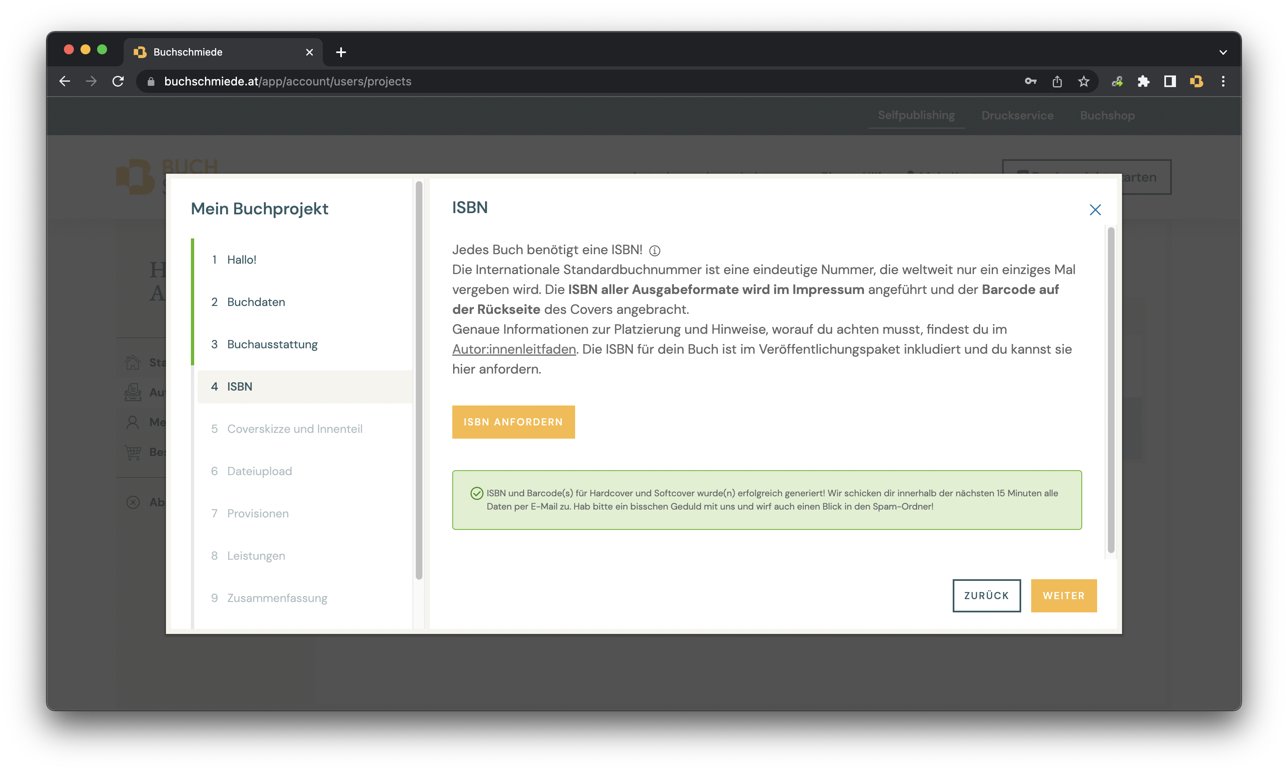1288x772 pixels.
Task: Go to step 2 Buchdaten
Action: tap(256, 302)
